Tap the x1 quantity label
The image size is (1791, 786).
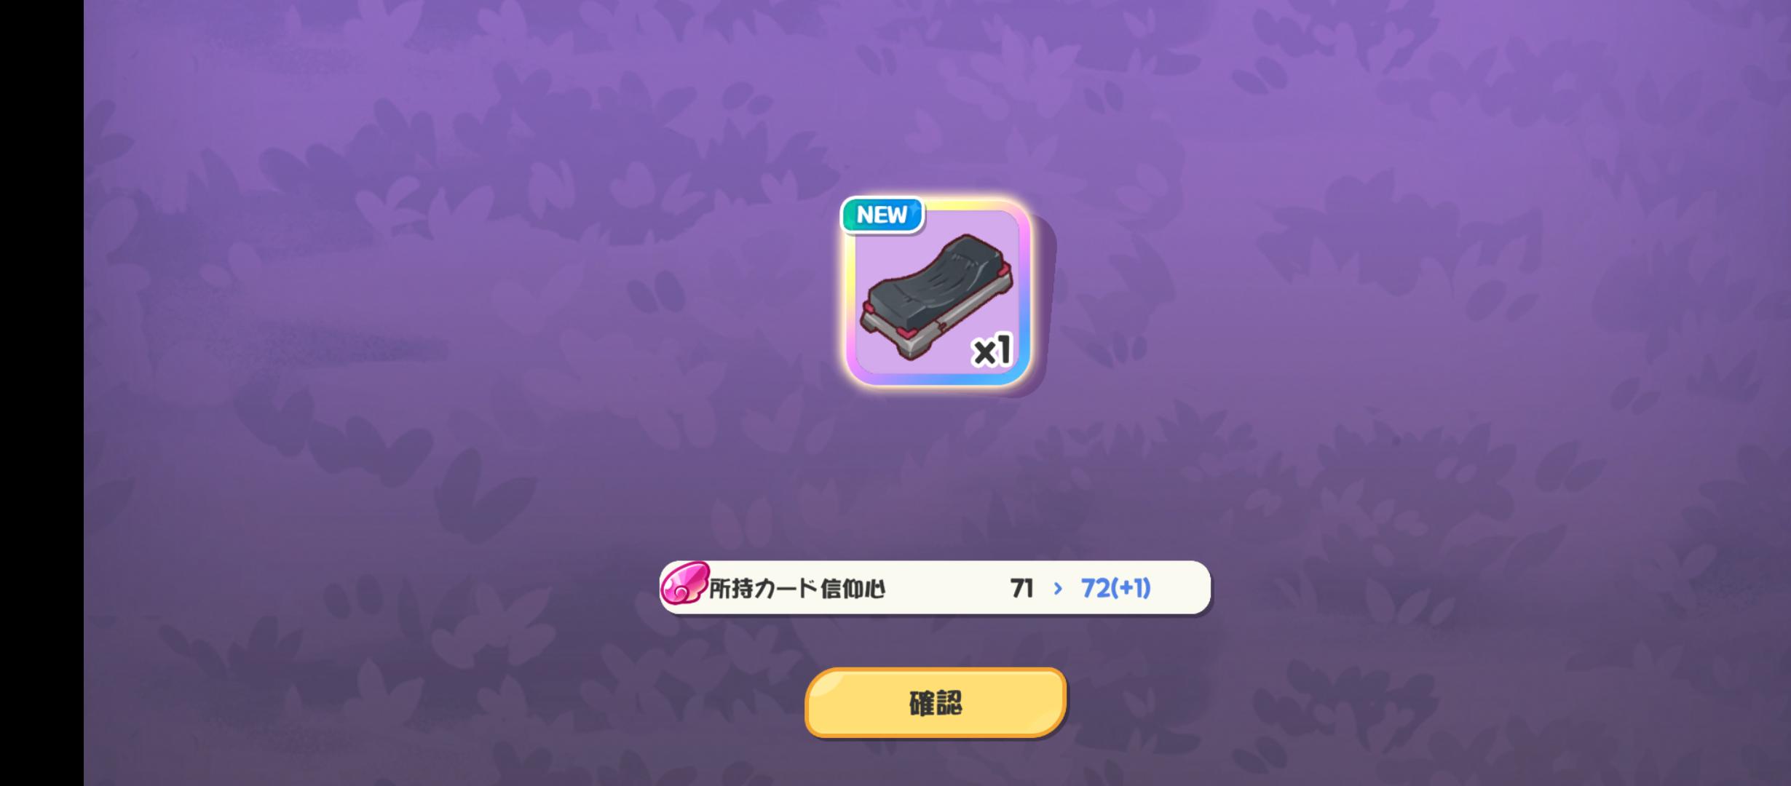point(992,351)
